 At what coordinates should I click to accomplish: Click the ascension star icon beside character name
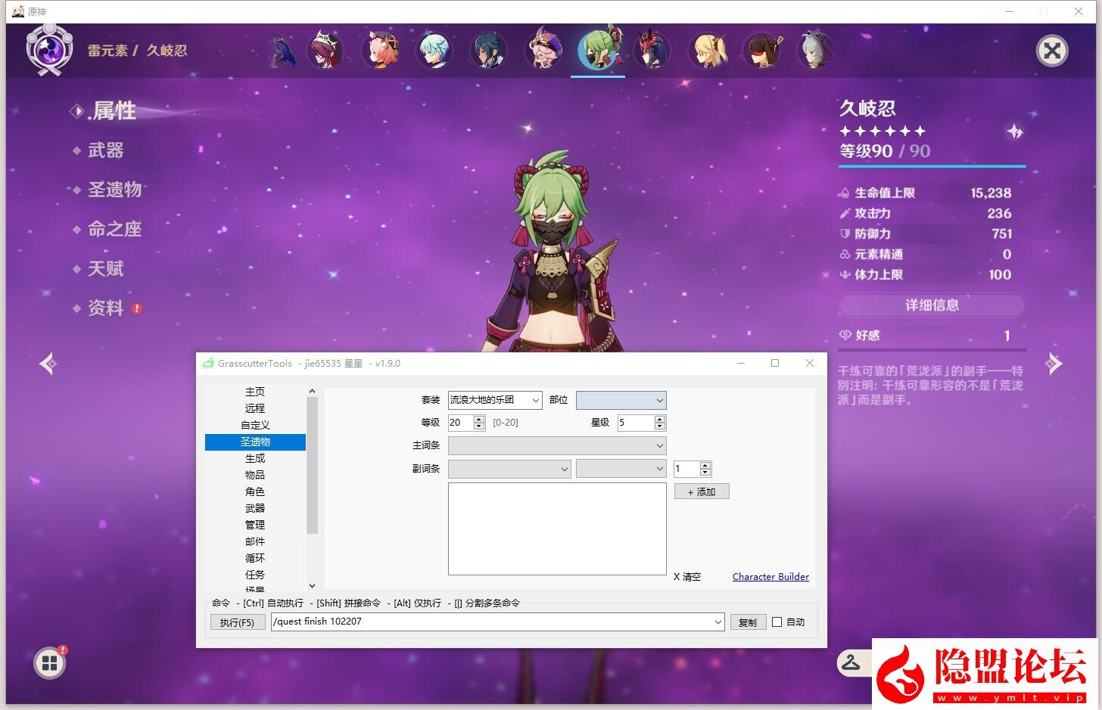(x=1014, y=132)
